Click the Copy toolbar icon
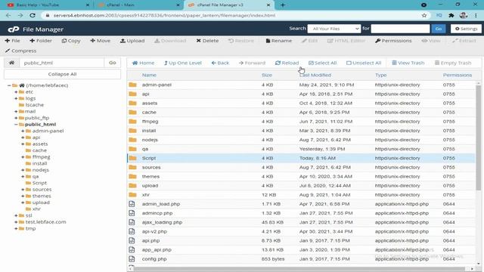Viewport: 484px width, 272px height. click(71, 41)
